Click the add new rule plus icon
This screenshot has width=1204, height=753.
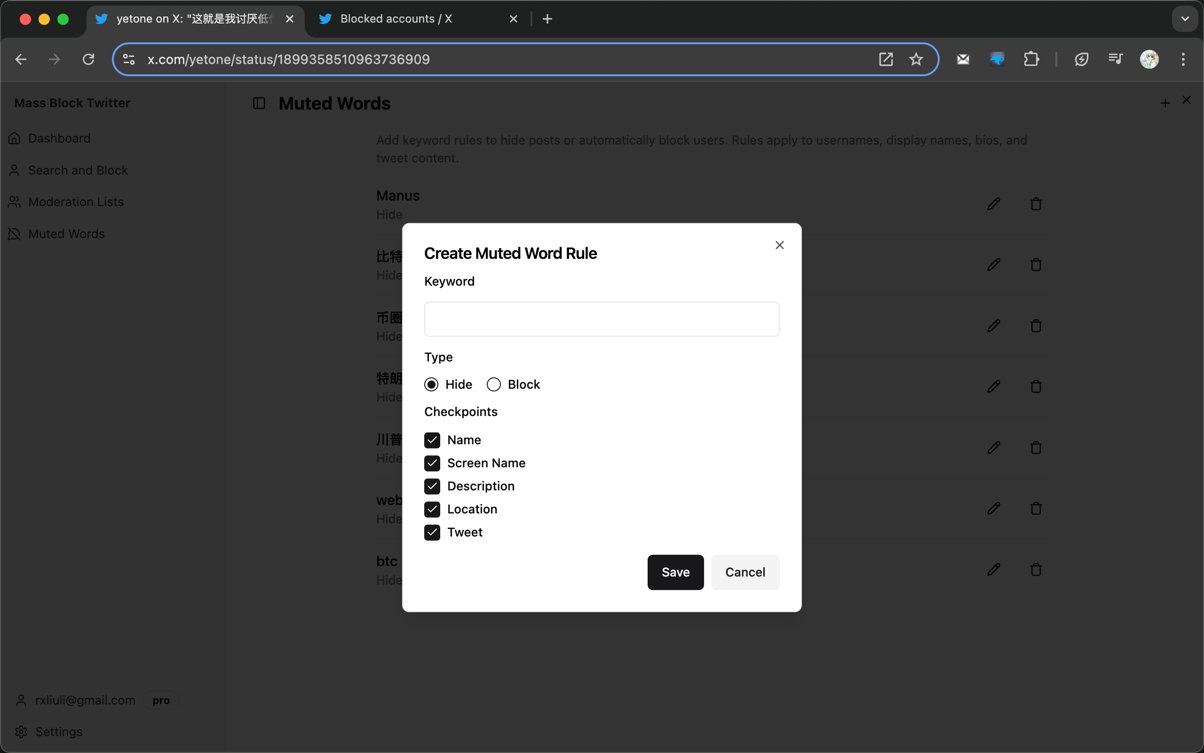coord(1165,103)
